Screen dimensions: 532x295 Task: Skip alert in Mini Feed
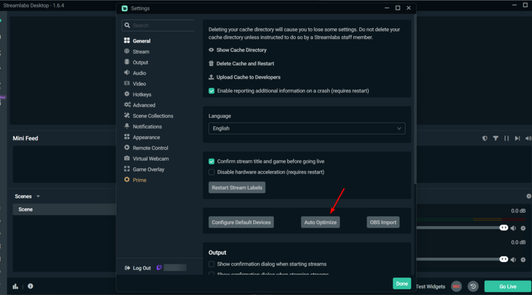point(517,138)
